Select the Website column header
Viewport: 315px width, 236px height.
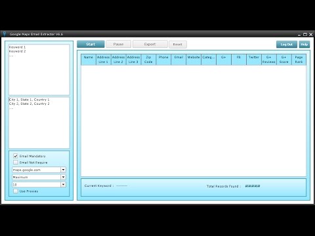tap(194, 60)
